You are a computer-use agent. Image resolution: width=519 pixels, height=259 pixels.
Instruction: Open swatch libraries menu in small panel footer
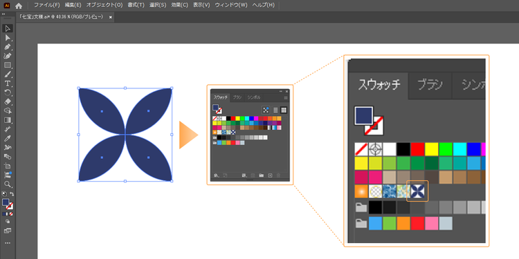point(217,175)
